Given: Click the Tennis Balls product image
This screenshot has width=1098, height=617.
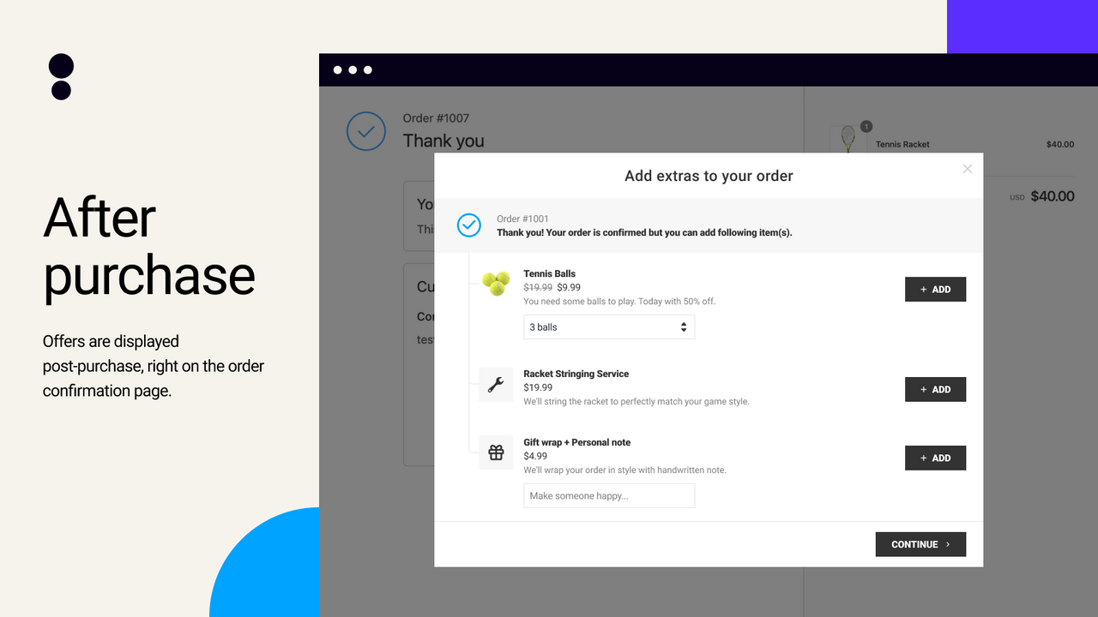Looking at the screenshot, I should tap(496, 283).
